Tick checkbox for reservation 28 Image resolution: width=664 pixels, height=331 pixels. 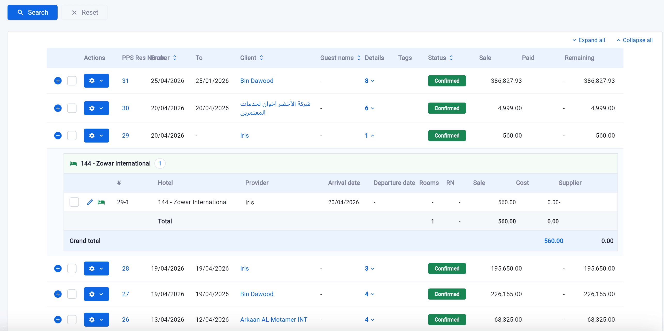[x=72, y=269]
